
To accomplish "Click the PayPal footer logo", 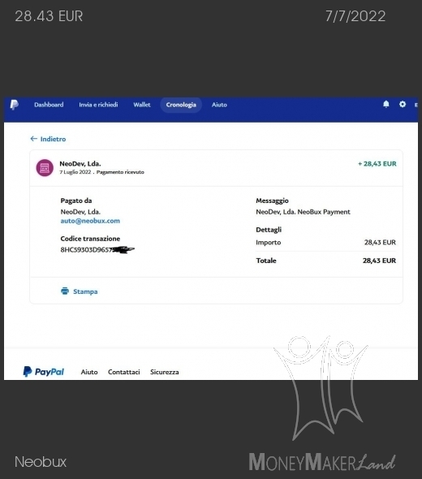I will tap(44, 372).
